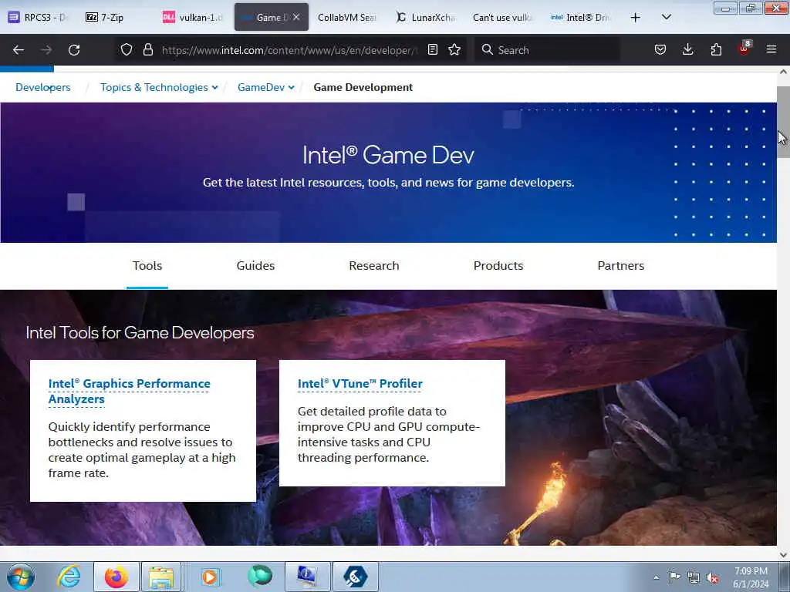Launch Internet Explorer from the taskbar
Screen dimensions: 790x592
click(69, 577)
